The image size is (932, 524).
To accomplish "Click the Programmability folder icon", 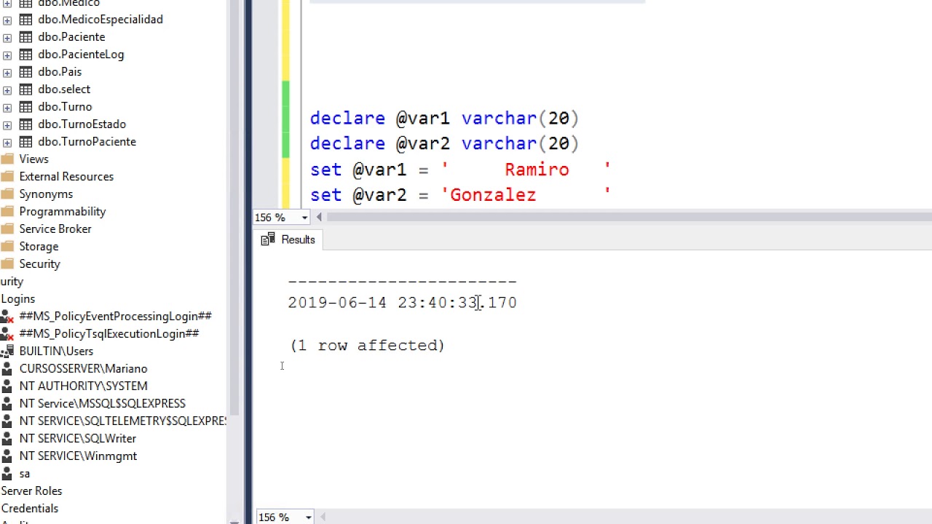I will (x=7, y=211).
